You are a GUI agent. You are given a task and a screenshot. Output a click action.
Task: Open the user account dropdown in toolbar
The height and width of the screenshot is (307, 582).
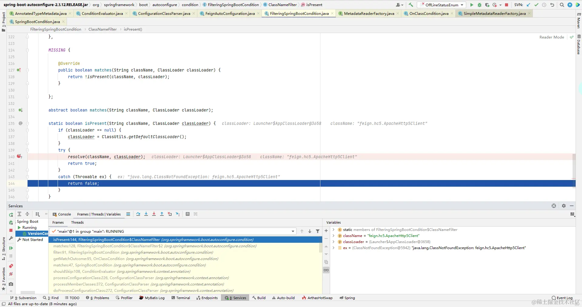400,5
